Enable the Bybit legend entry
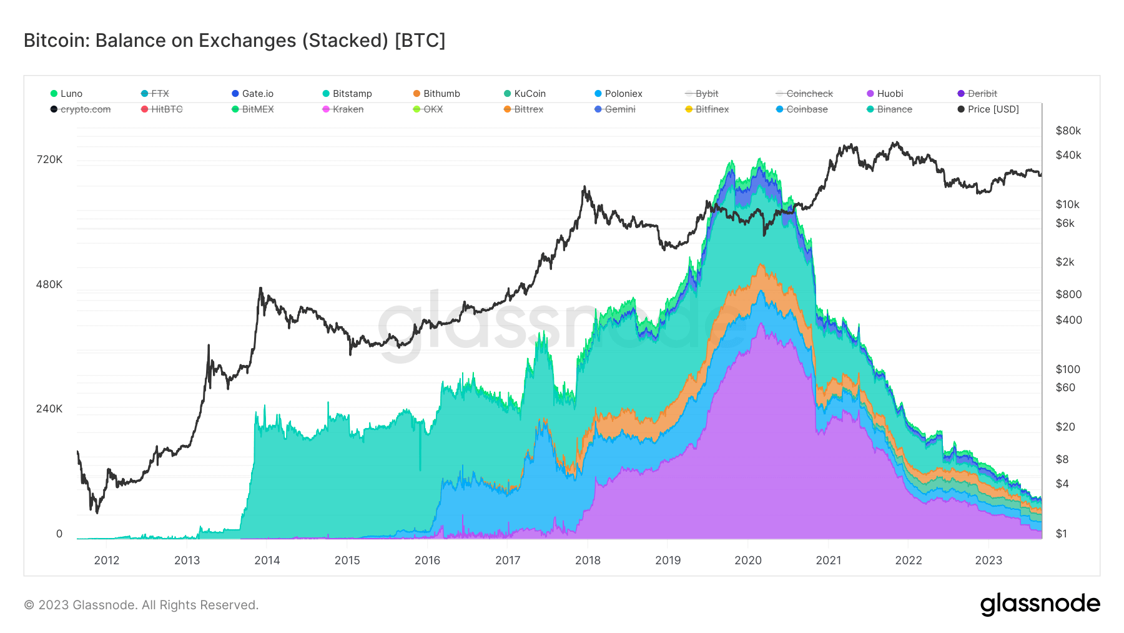 702,94
